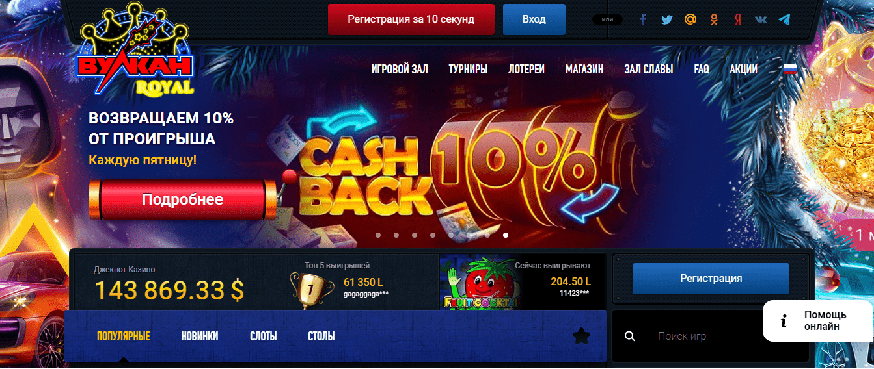
Task: Go to the Турниры menu item
Action: [468, 69]
